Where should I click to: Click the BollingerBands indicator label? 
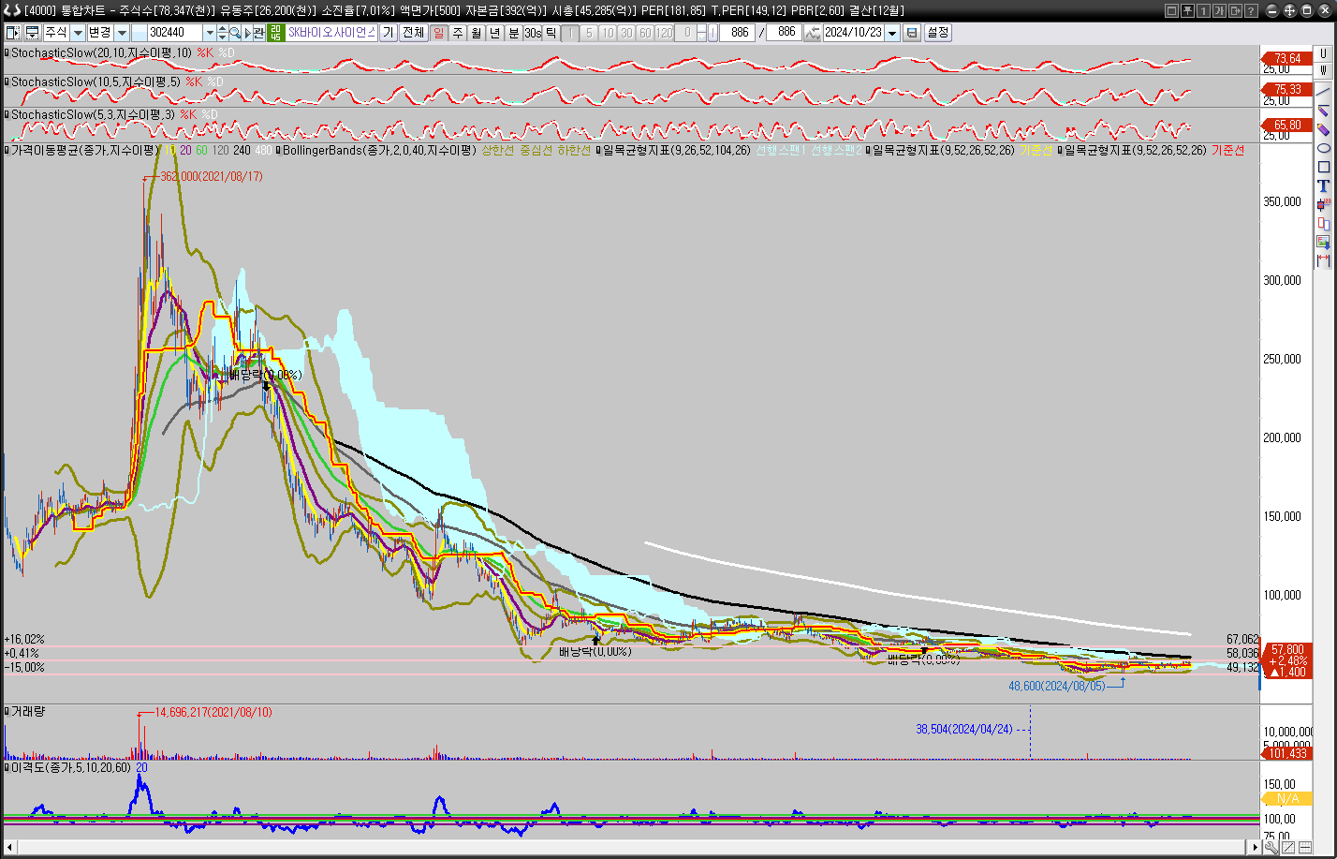(378, 150)
